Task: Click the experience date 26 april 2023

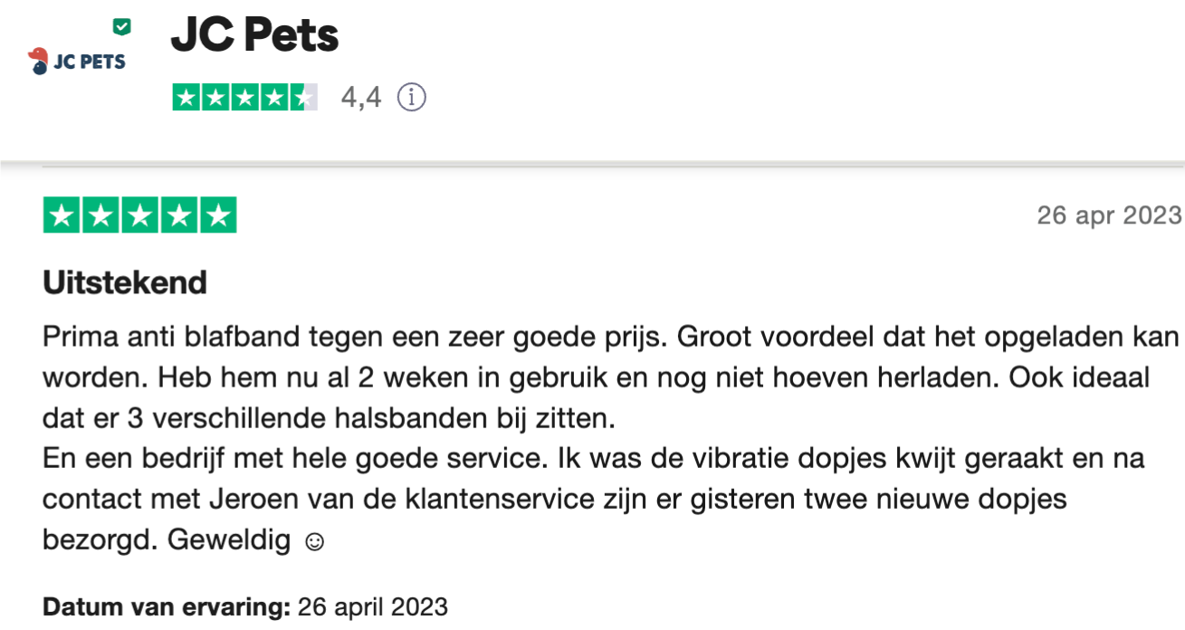Action: [372, 606]
